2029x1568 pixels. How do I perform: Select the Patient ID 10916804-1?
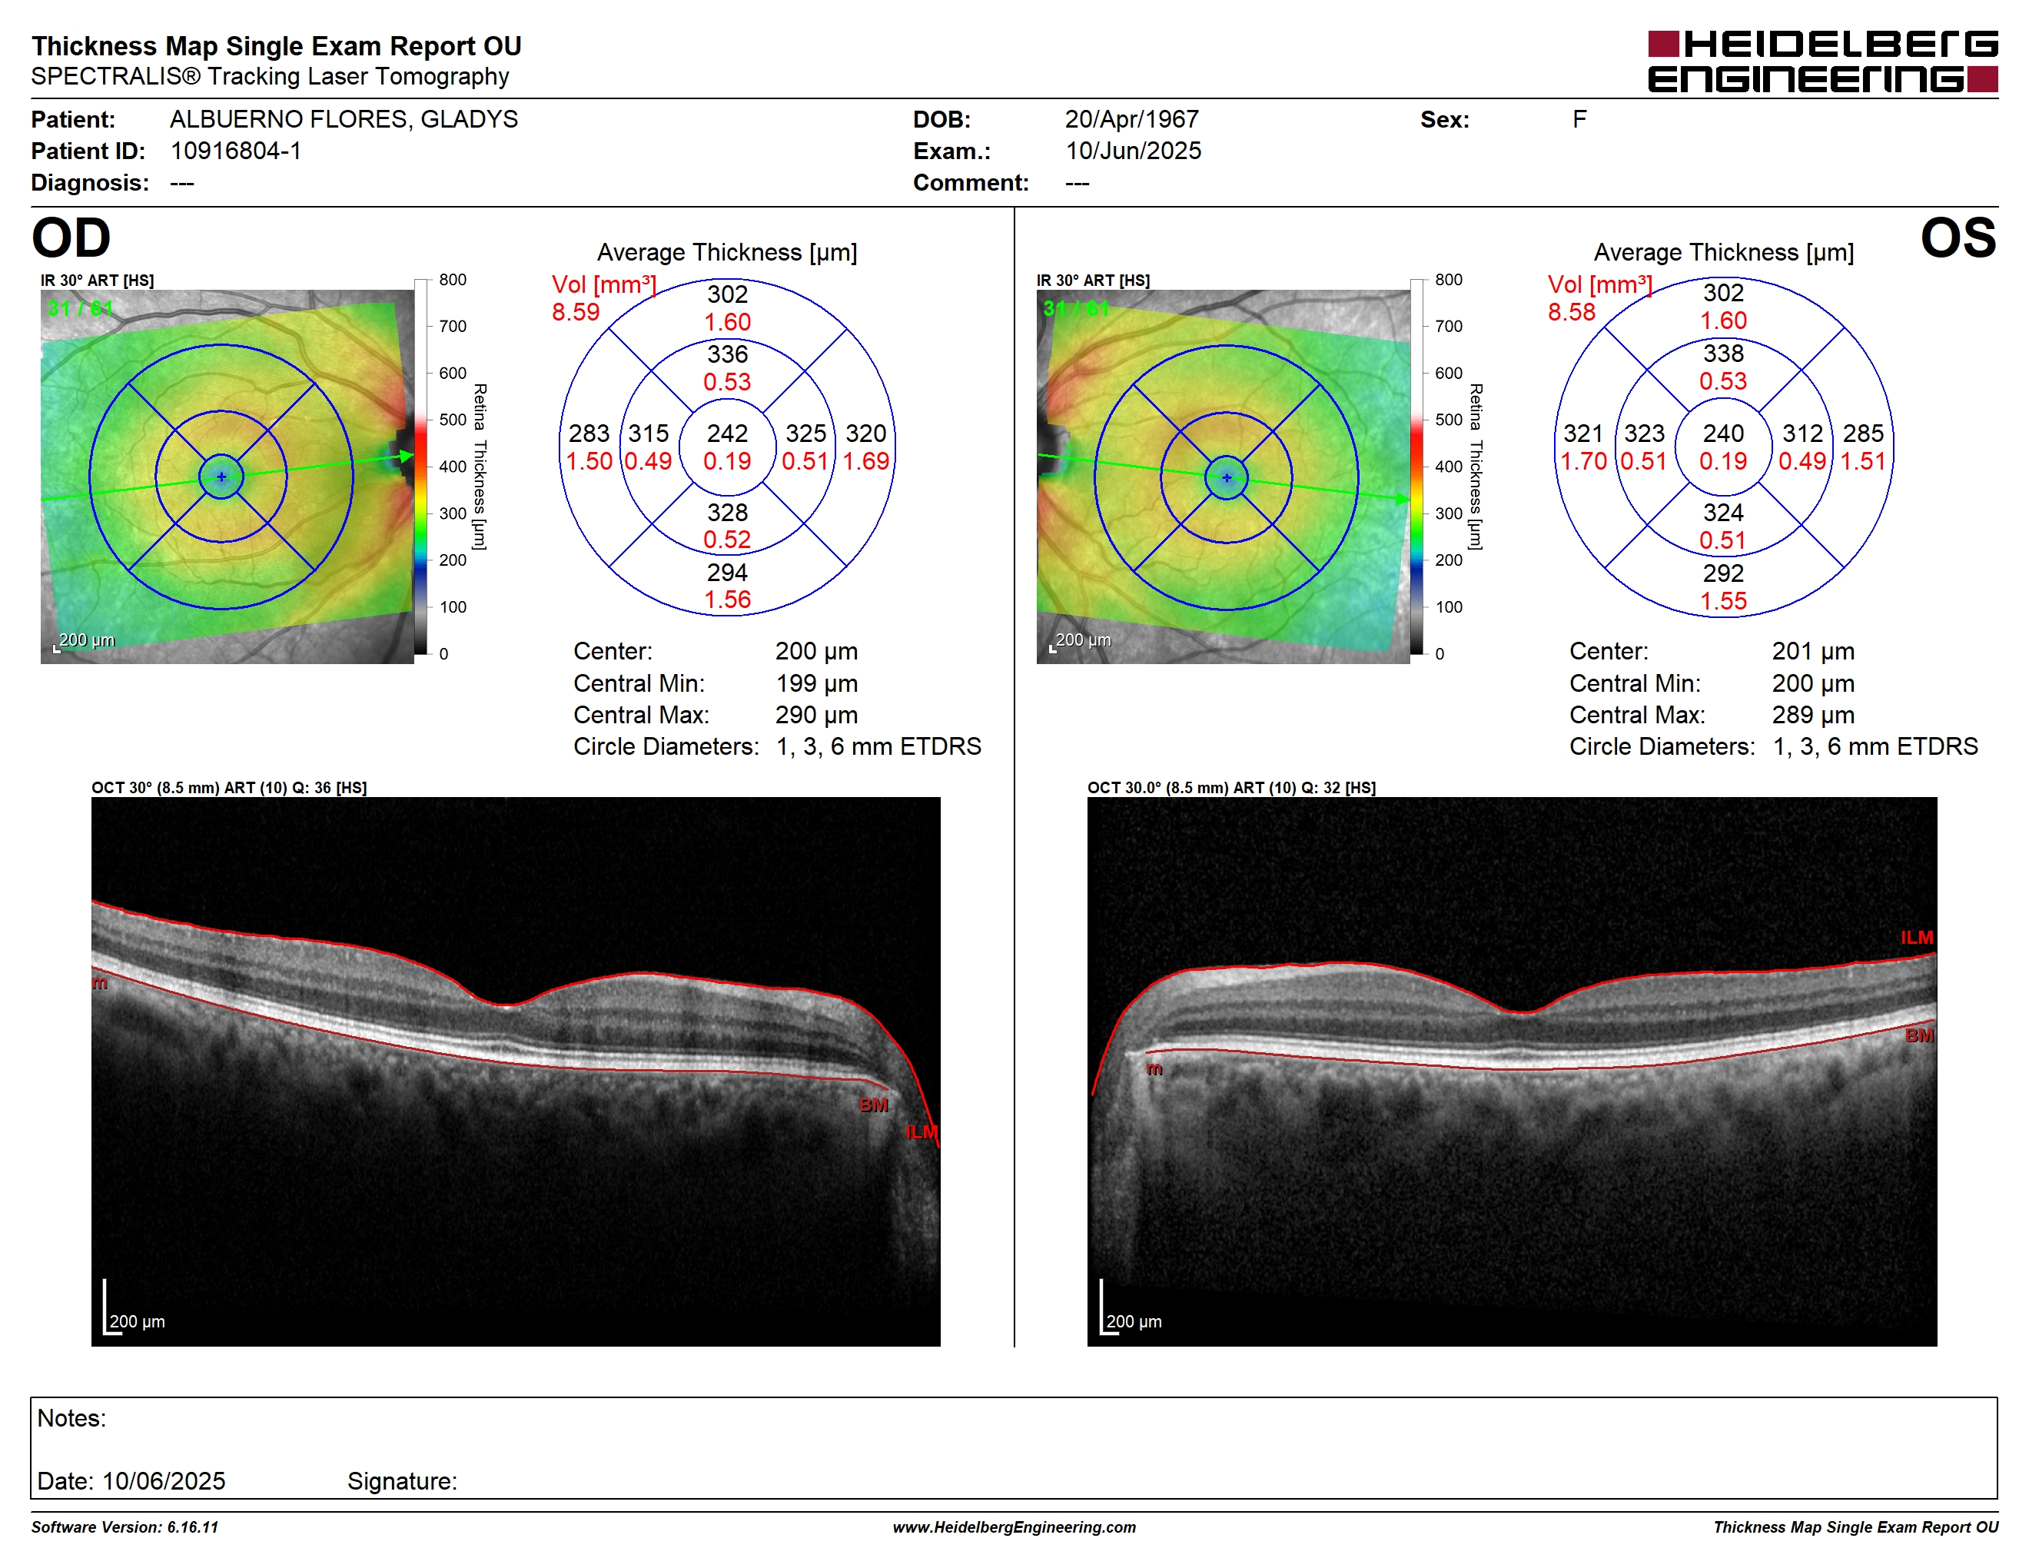(x=236, y=151)
